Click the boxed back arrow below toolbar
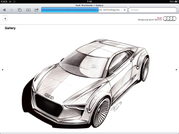The image size is (179, 134). point(5,19)
